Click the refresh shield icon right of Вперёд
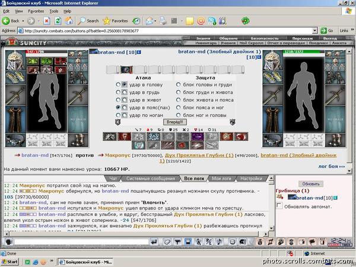356x267 pixels. pyautogui.click(x=232, y=122)
